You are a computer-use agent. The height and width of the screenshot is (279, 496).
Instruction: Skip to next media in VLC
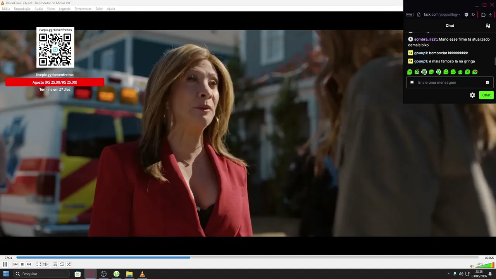(29, 264)
